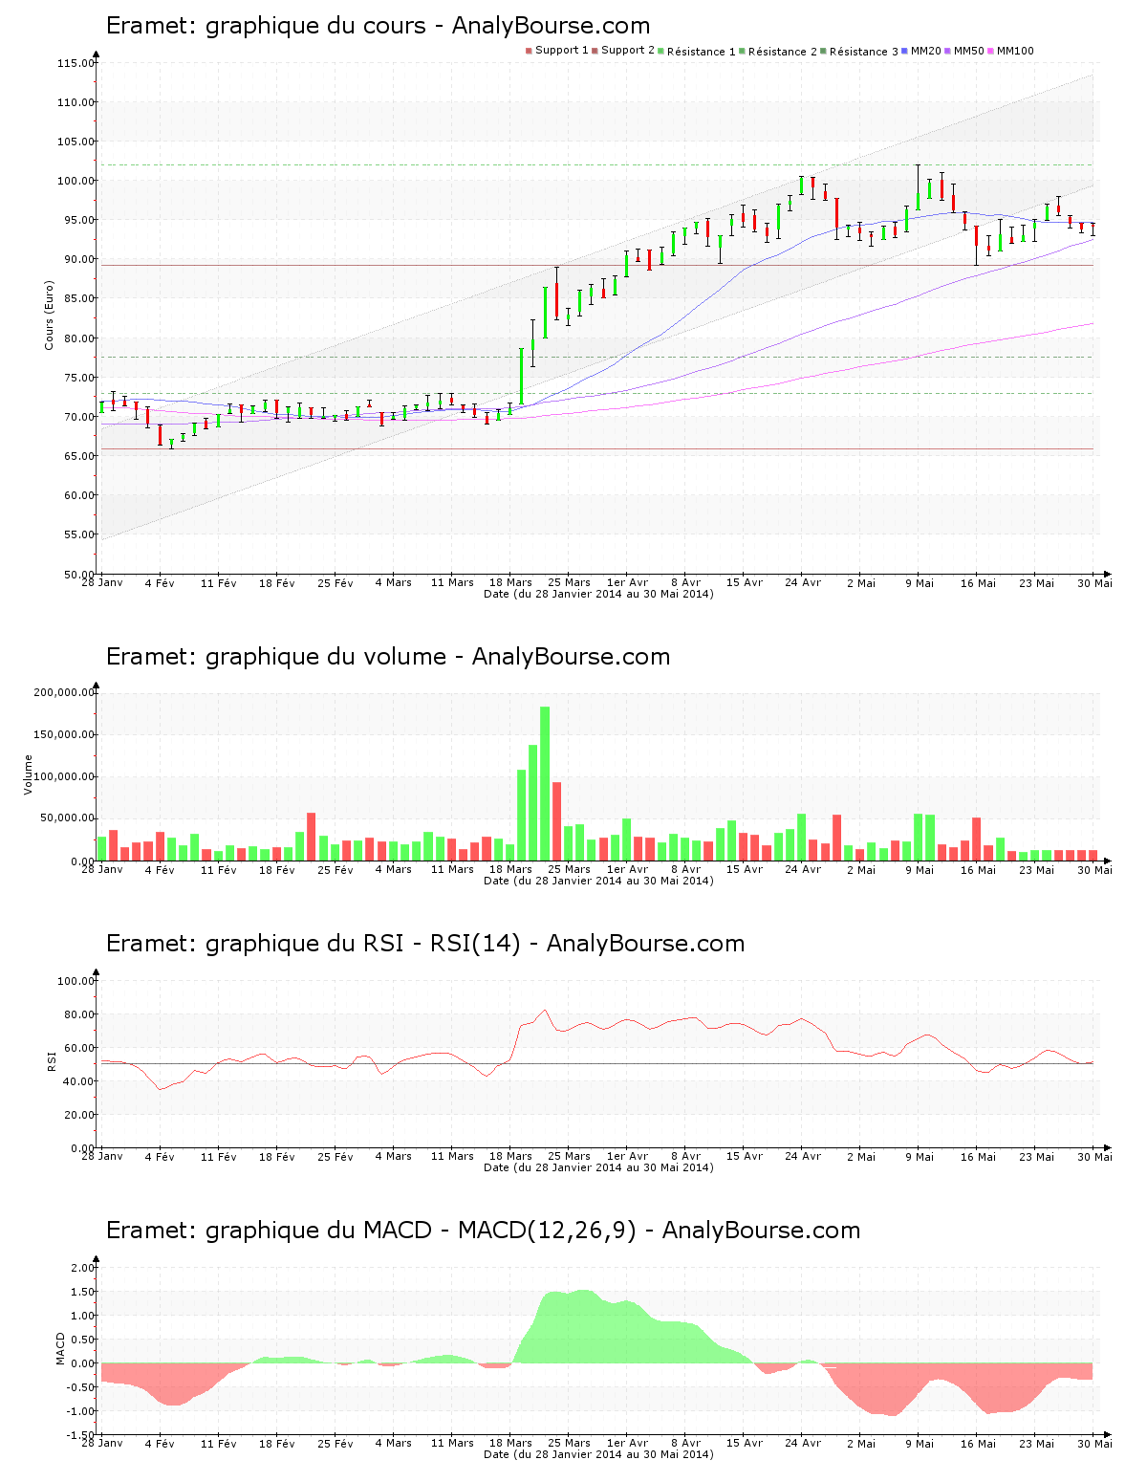Click the Support 1 legend color square
1147x1482 pixels.
[x=529, y=51]
